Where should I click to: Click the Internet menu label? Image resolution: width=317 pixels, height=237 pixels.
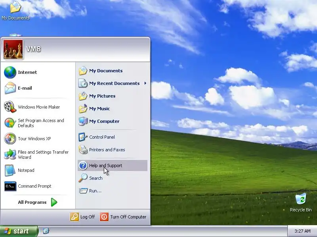tap(27, 72)
